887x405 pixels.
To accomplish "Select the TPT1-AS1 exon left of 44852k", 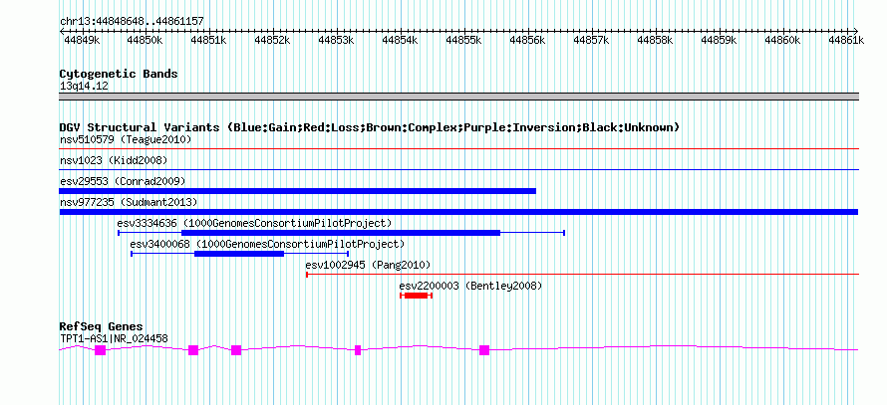I will (236, 350).
